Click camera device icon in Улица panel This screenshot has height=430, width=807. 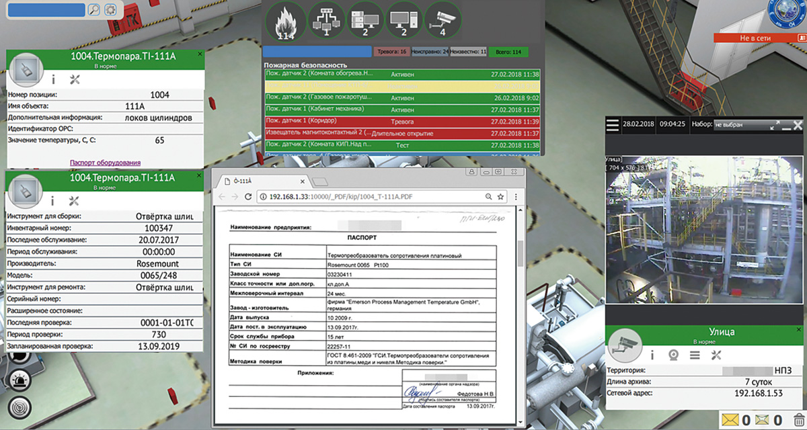click(626, 344)
